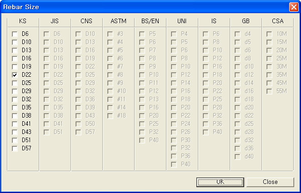301x193 pixels.
Task: Check the GB d40 checkbox
Action: (237, 157)
